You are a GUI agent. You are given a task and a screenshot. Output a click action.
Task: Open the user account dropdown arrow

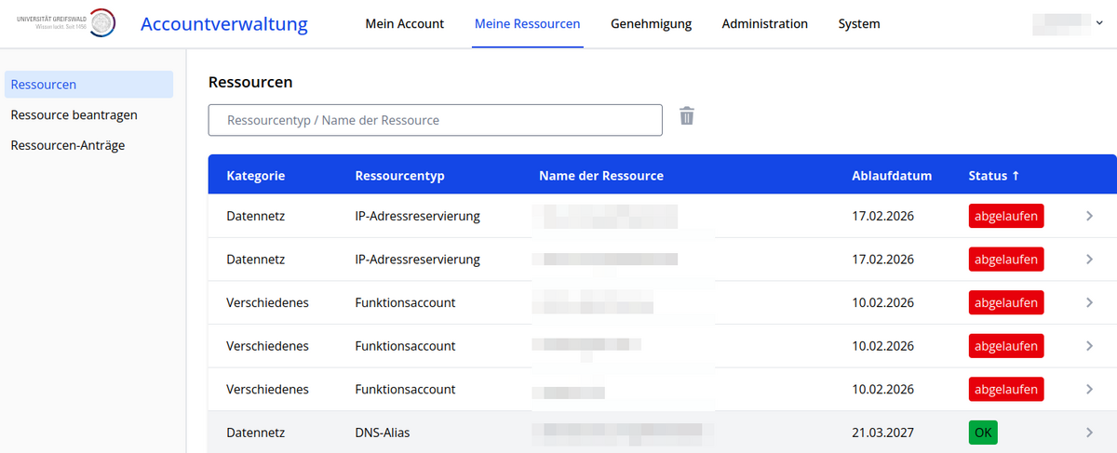click(x=1099, y=24)
